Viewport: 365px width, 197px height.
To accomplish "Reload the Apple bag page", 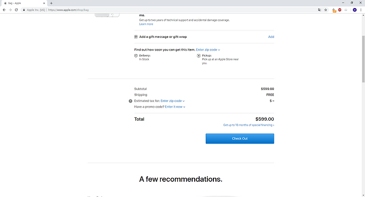I will click(x=16, y=10).
